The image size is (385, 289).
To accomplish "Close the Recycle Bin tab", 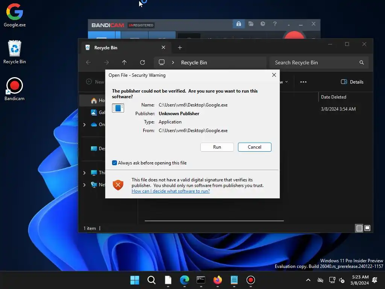I will pos(163,47).
